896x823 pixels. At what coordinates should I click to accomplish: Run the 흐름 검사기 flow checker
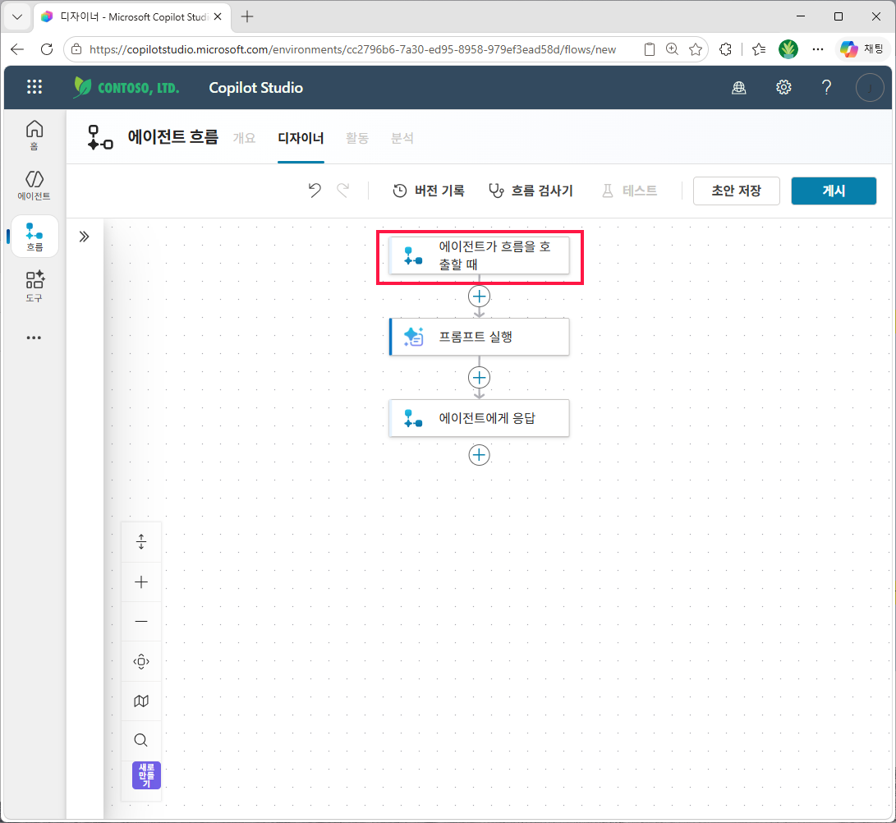(531, 191)
